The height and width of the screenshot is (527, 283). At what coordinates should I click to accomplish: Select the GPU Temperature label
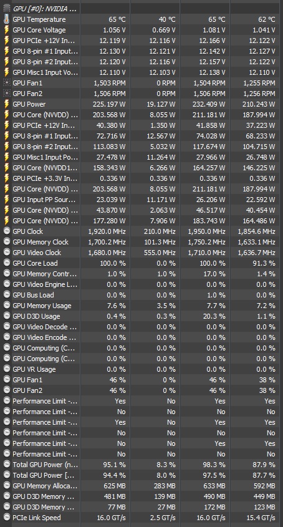(x=39, y=19)
